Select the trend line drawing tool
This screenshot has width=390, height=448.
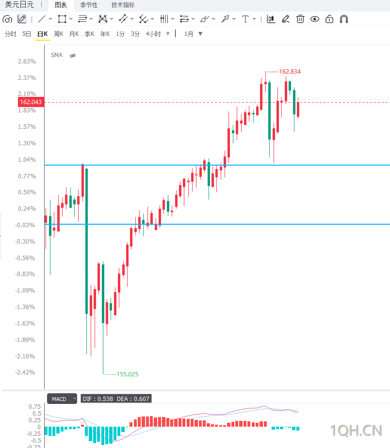click(42, 19)
